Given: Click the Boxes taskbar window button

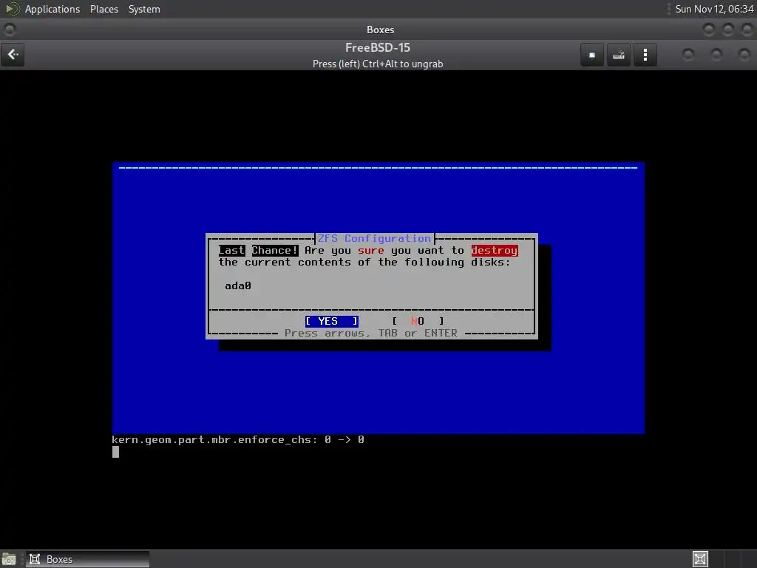Looking at the screenshot, I should coord(87,559).
